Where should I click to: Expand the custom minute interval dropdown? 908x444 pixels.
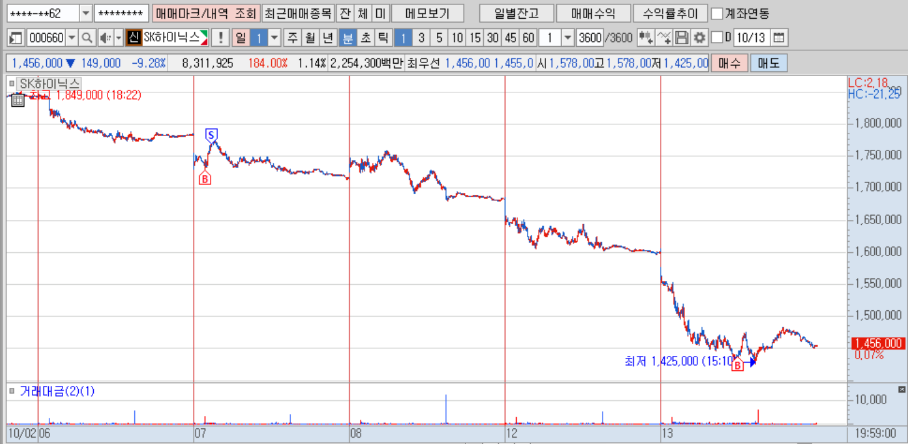[567, 37]
